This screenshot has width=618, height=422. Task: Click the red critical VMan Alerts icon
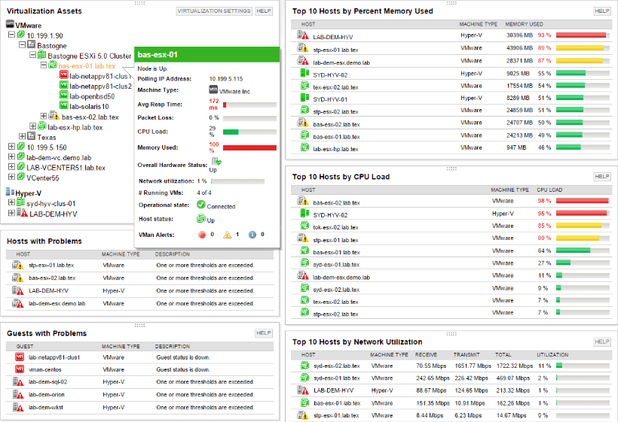pos(202,235)
